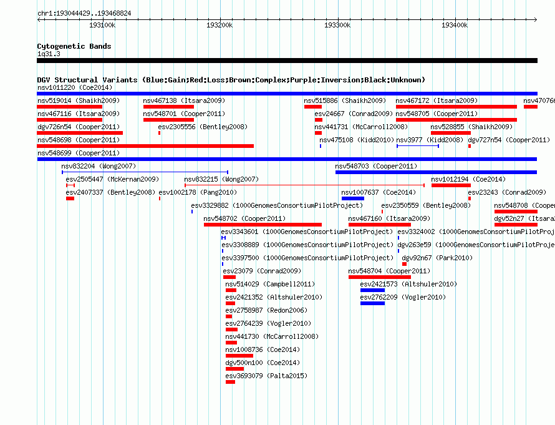The height and width of the screenshot is (425, 555).
Task: Open nsv3977 (Kidd2008) variant
Action: [430, 140]
